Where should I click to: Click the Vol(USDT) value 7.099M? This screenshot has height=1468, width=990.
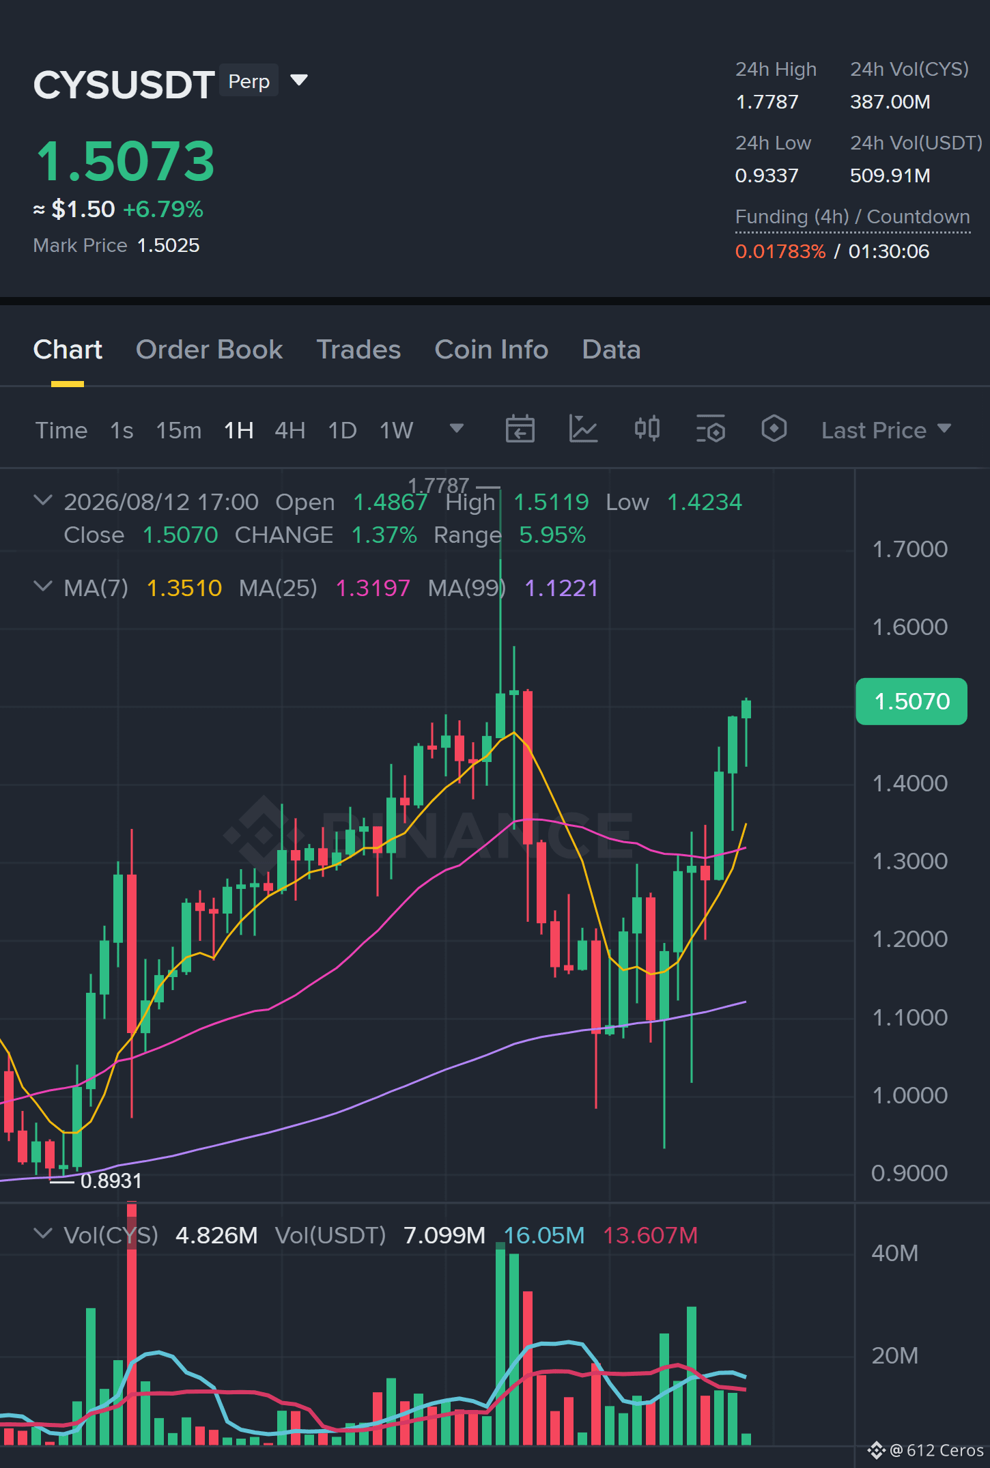pos(444,1235)
